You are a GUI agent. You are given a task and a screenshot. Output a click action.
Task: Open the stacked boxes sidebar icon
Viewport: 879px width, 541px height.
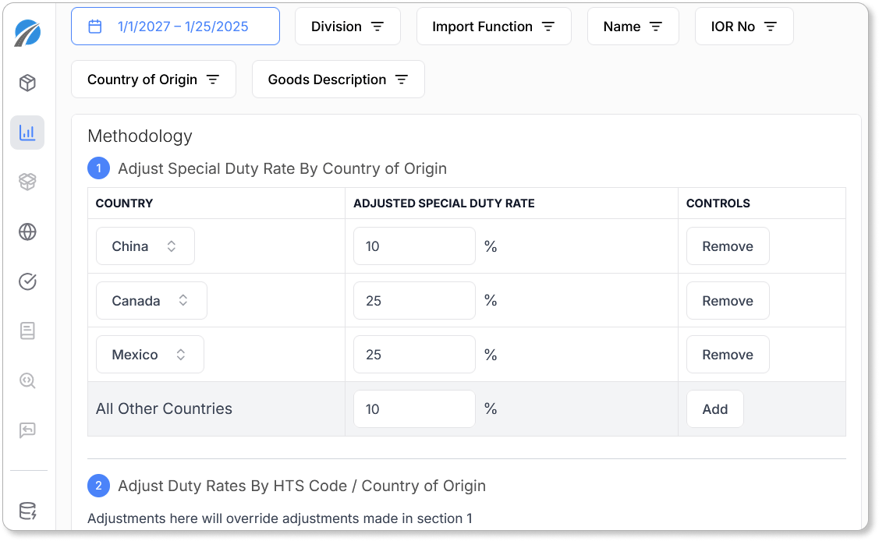pos(27,182)
